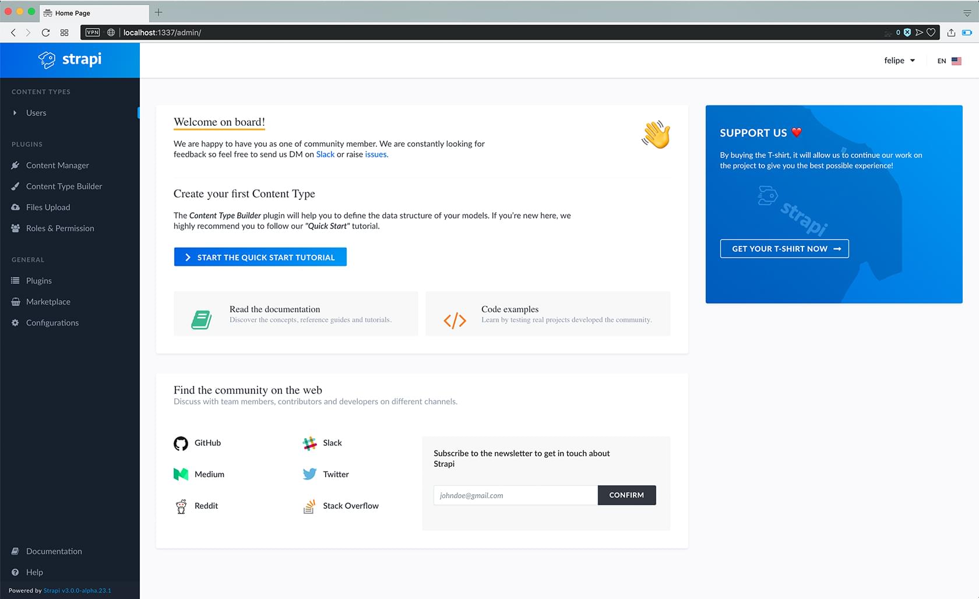Open the felipe user dropdown

[x=899, y=61]
